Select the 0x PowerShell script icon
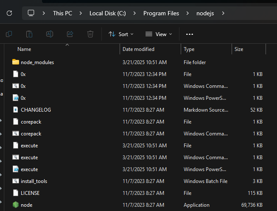This screenshot has width=277, height=211. 16,98
